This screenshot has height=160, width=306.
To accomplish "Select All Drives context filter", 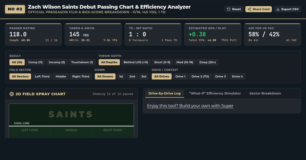I will point(162,76).
